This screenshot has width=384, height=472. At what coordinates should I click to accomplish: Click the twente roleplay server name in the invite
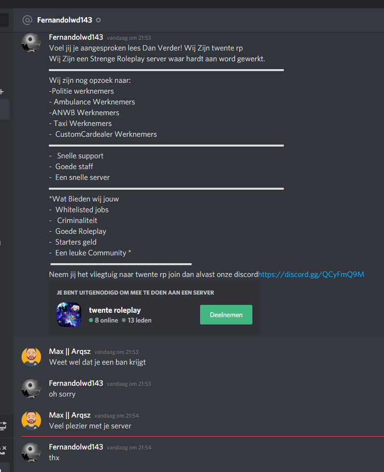[115, 310]
